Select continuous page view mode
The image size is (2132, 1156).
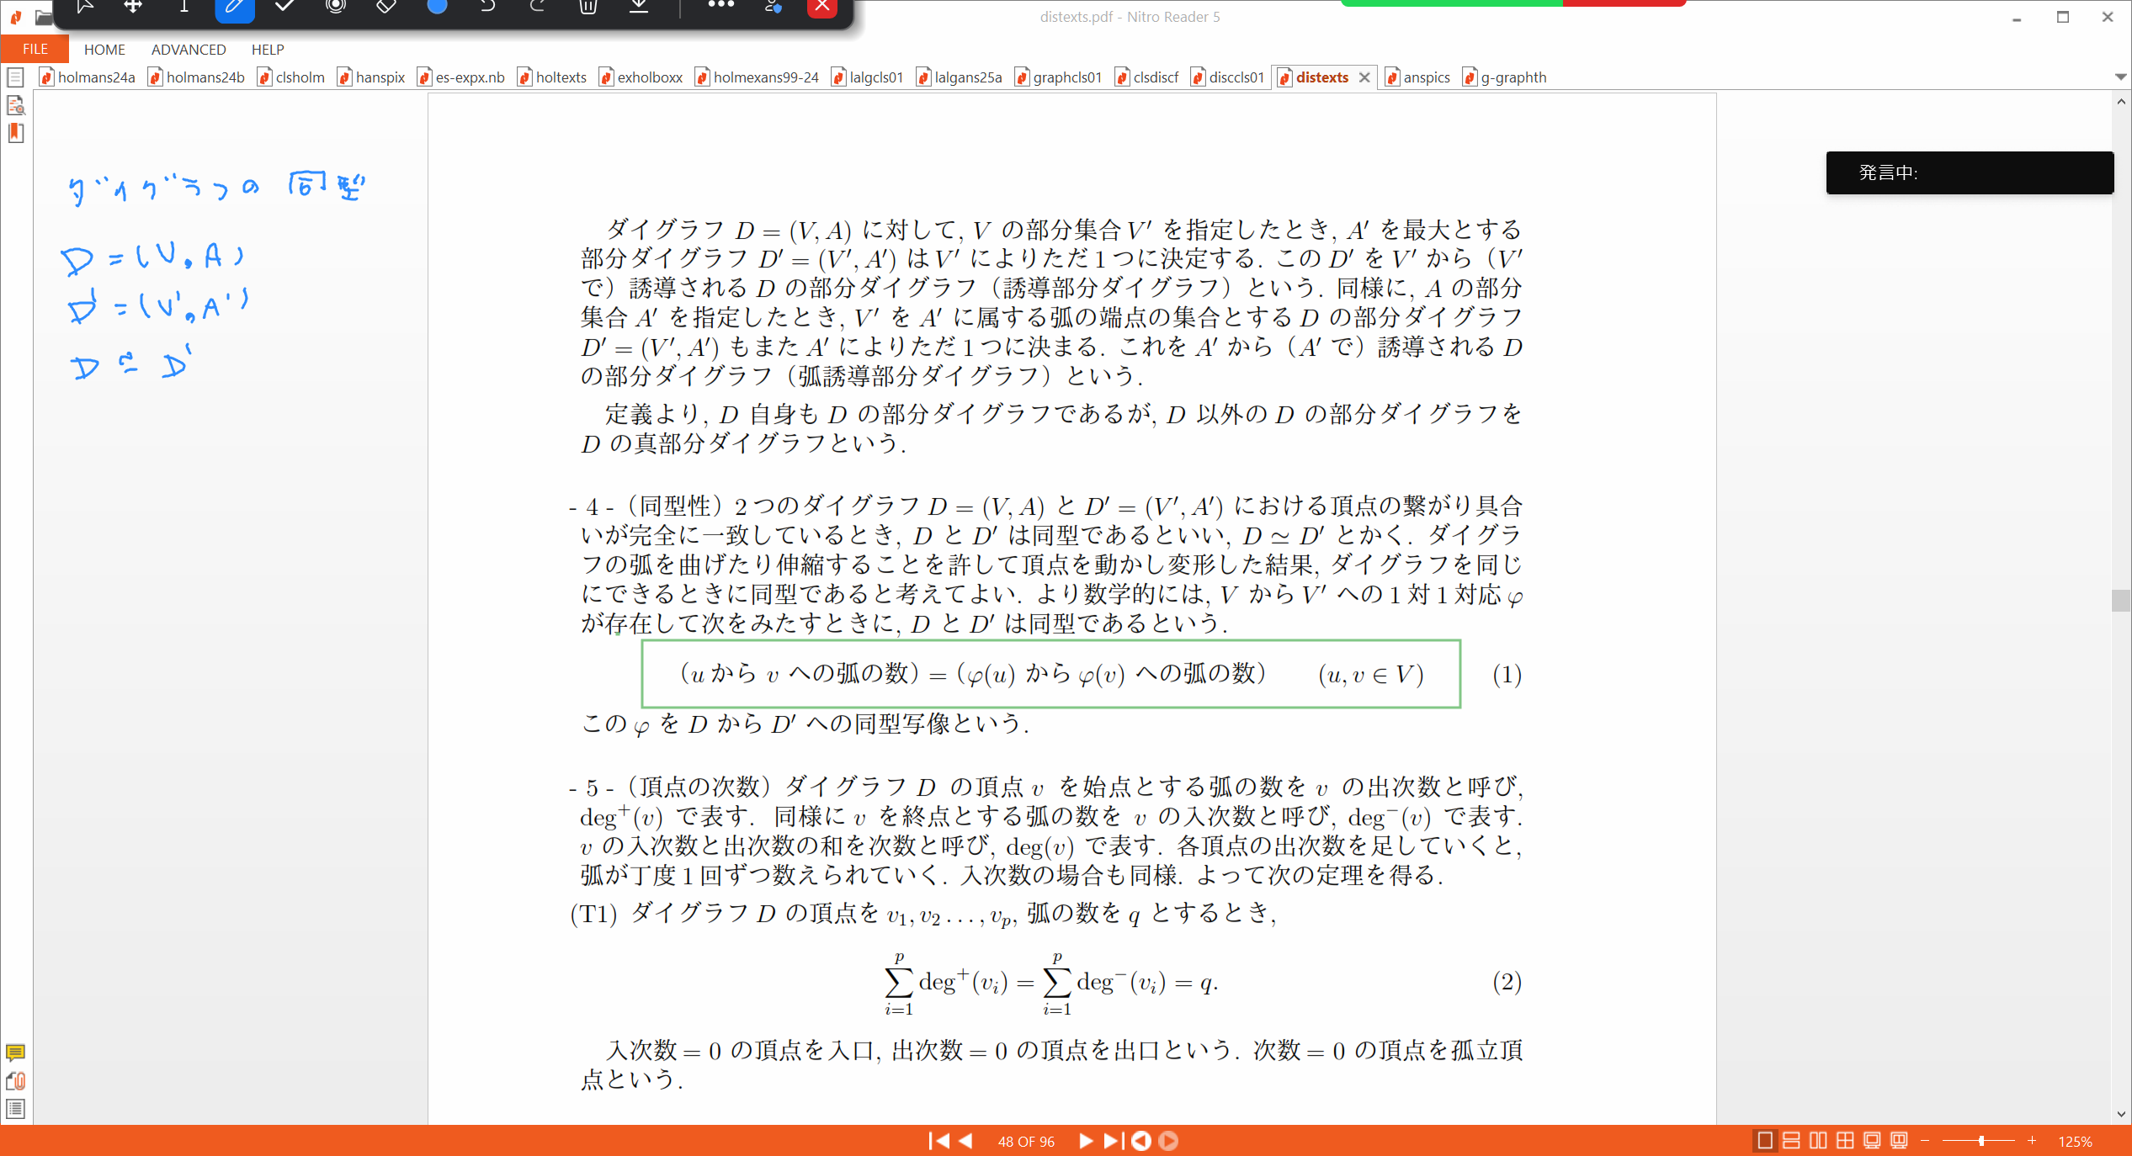click(x=1792, y=1141)
